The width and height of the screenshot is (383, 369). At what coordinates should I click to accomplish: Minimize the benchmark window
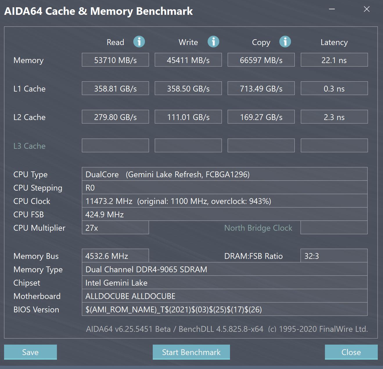coord(332,9)
